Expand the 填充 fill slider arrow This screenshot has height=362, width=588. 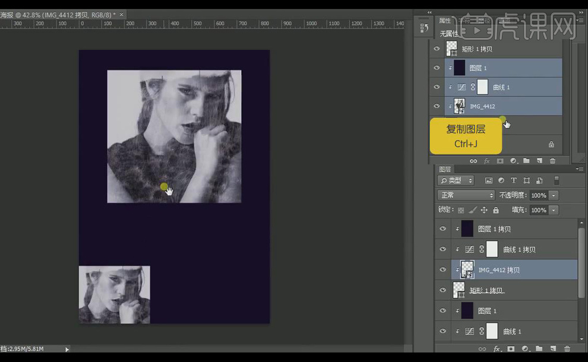[554, 210]
